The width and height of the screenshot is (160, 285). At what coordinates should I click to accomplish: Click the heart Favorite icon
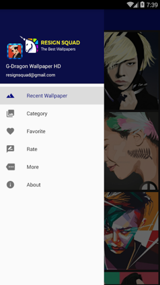[10, 131]
